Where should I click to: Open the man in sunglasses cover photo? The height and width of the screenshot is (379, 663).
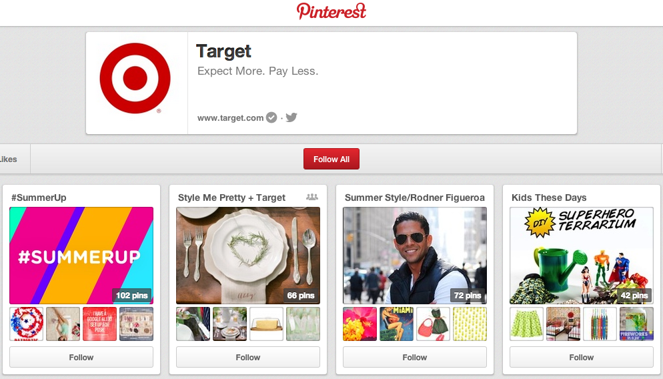pyautogui.click(x=414, y=256)
